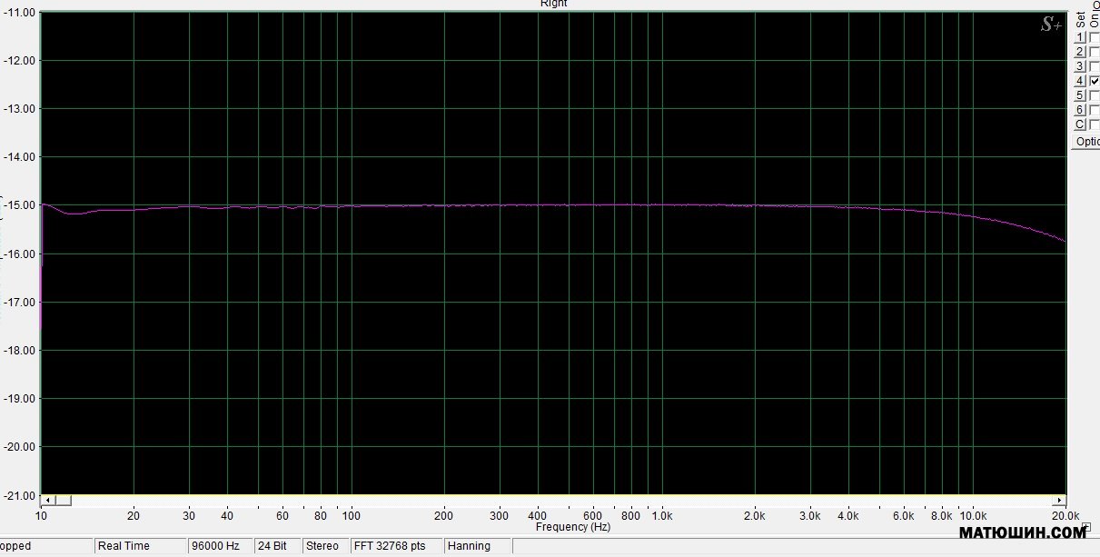Screen dimensions: 1100x557
Task: Click the S+ logo in plot corner
Action: [1050, 25]
